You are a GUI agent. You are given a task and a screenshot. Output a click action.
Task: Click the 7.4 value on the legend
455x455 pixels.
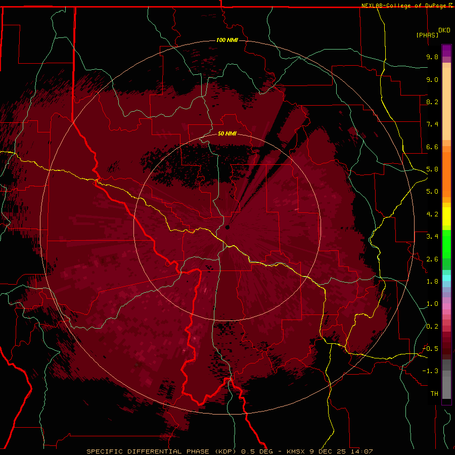(432, 124)
